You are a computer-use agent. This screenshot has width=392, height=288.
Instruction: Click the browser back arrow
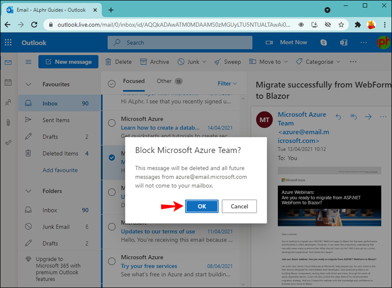pyautogui.click(x=8, y=24)
